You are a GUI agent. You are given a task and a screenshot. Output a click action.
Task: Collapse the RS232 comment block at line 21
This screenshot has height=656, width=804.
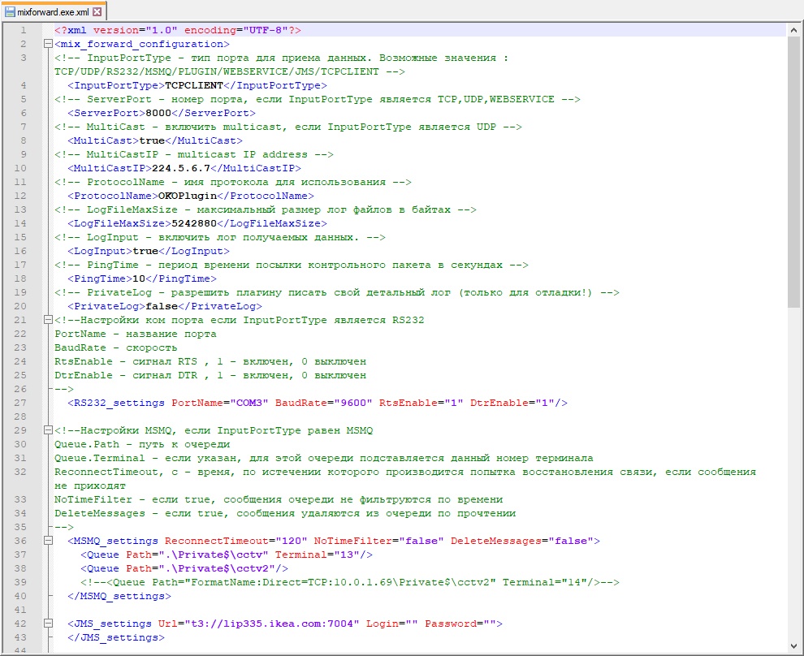(x=48, y=320)
